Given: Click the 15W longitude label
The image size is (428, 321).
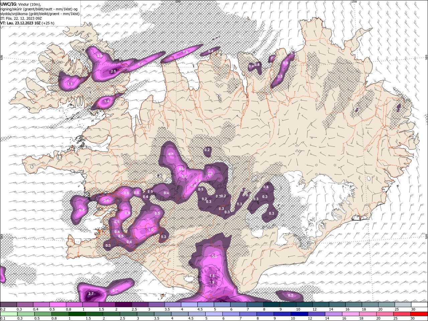Looking at the screenshot, I should click(x=354, y=2).
